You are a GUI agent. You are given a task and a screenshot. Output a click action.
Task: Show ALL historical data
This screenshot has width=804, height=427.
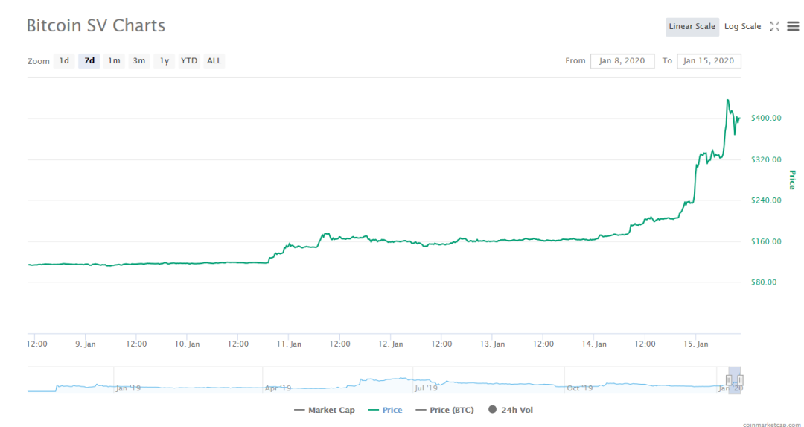(x=214, y=61)
